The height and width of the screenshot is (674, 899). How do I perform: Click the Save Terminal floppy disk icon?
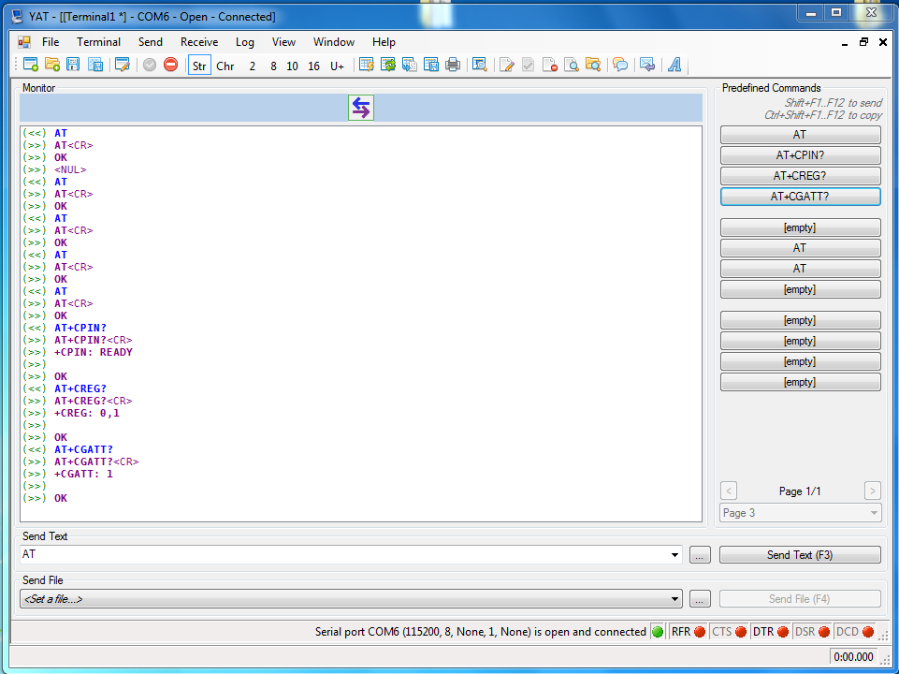74,65
